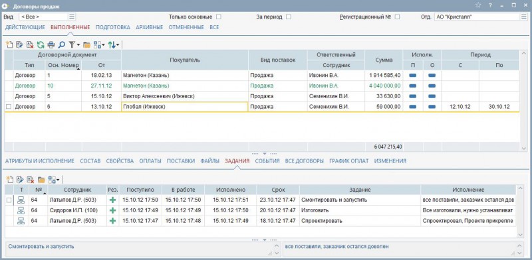
Task: Open the 'Архивные' tab
Action: pyautogui.click(x=149, y=27)
